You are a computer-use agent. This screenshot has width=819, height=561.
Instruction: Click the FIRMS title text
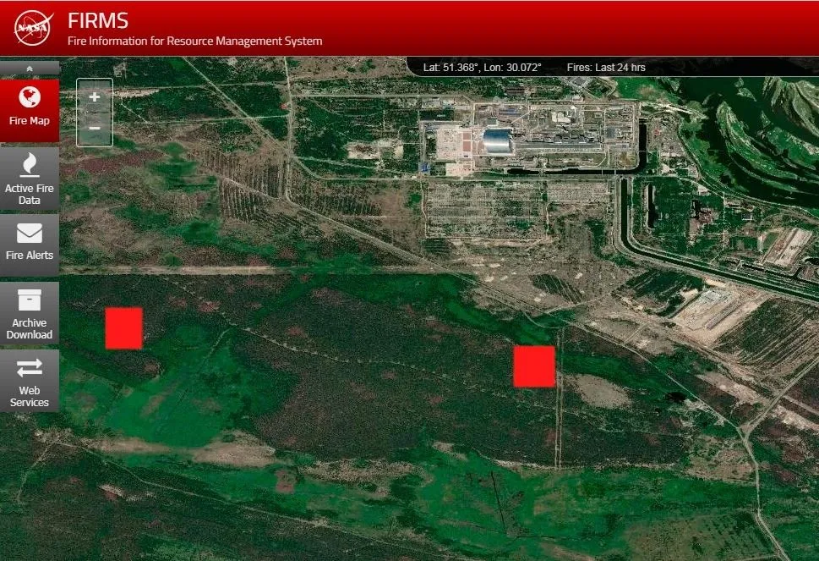tap(98, 21)
